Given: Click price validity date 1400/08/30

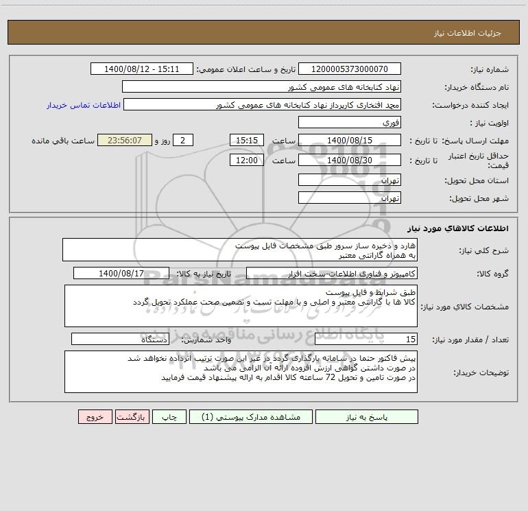Looking at the screenshot, I should point(350,160).
